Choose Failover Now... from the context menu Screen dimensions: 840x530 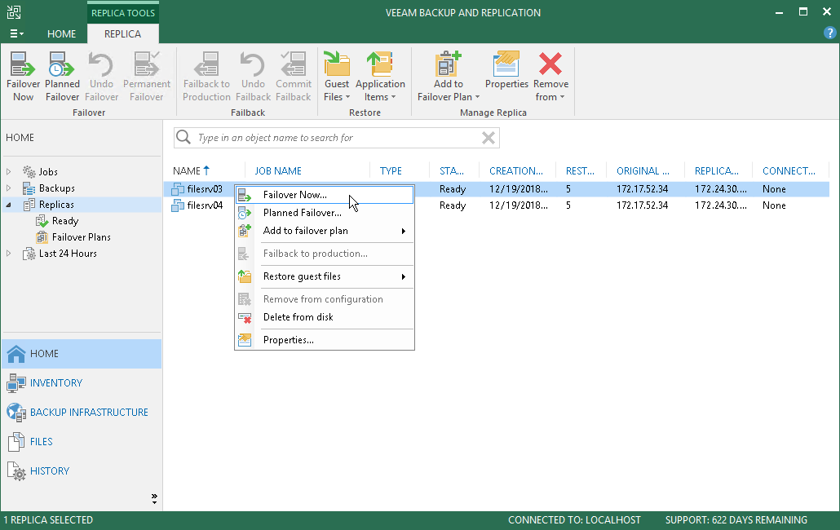325,195
